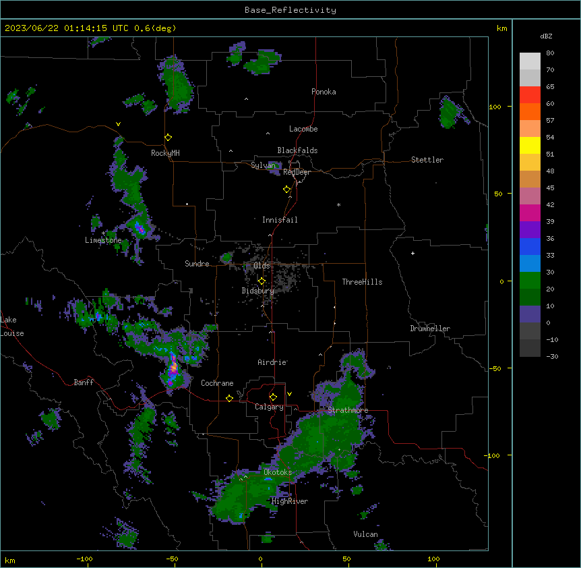Select the dark orange legend swatch below 60
This screenshot has width=581, height=568.
click(530, 111)
